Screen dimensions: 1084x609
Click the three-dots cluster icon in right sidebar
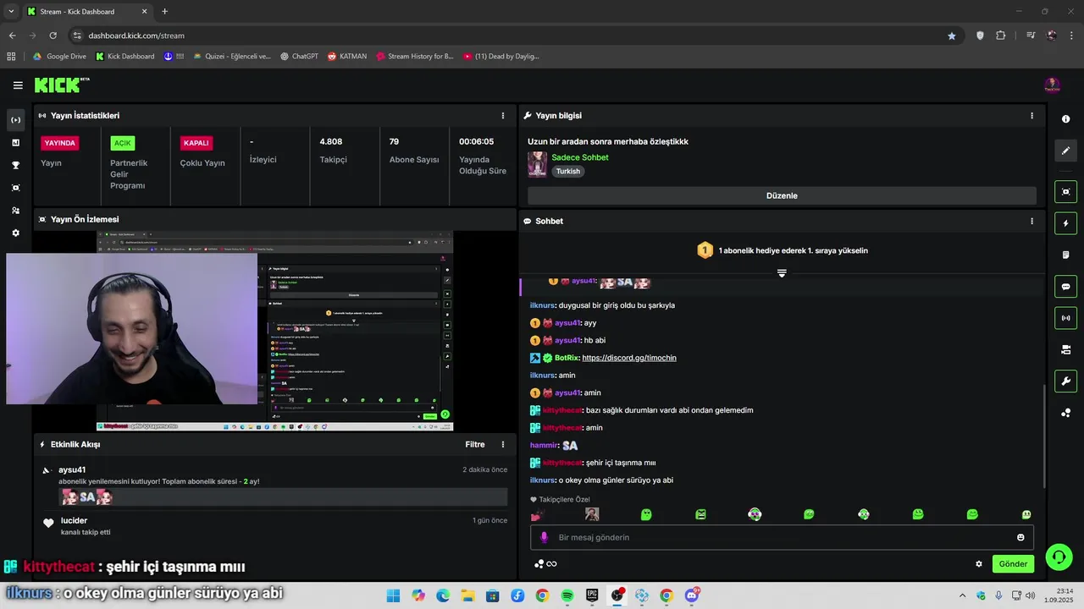(x=1065, y=413)
